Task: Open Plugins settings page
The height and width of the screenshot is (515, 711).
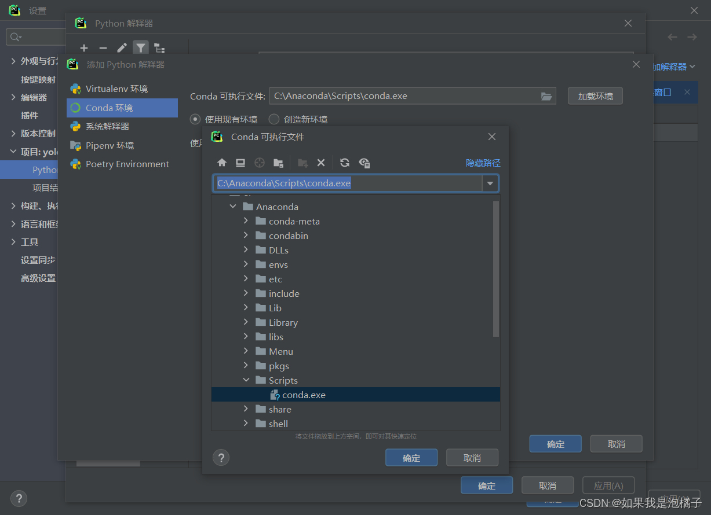Action: (30, 115)
